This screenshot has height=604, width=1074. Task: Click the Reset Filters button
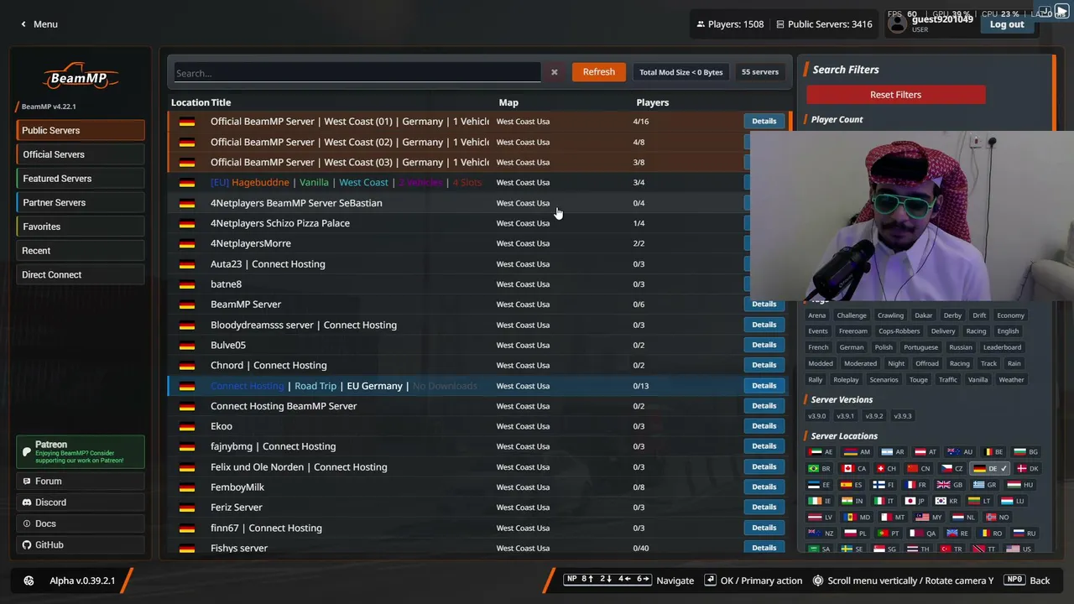895,95
